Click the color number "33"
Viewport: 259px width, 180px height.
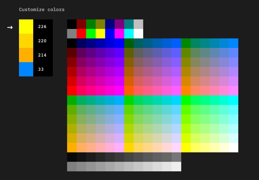[x=41, y=69]
